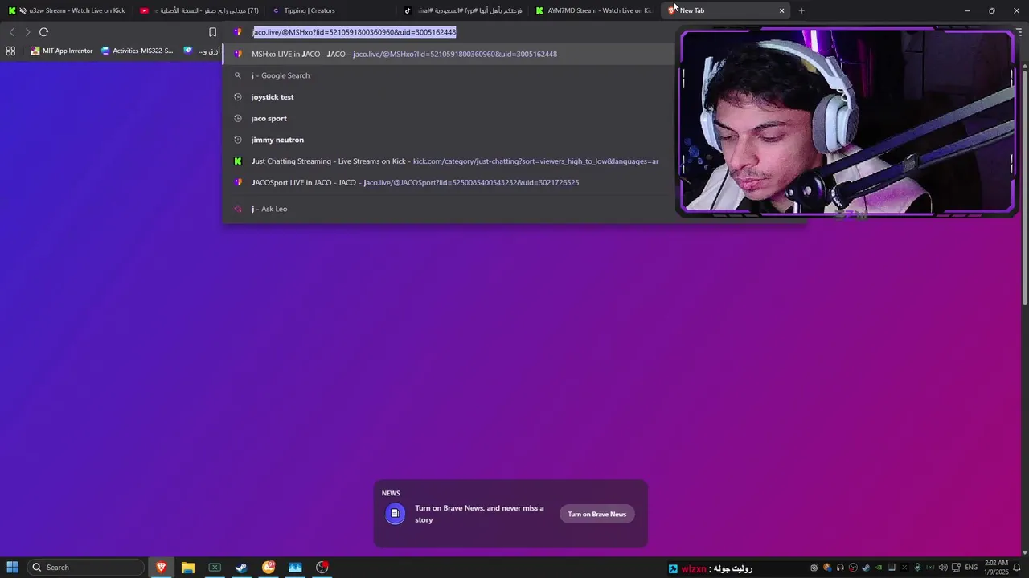The height and width of the screenshot is (578, 1029).
Task: Open a new tab with plus button
Action: 801,10
